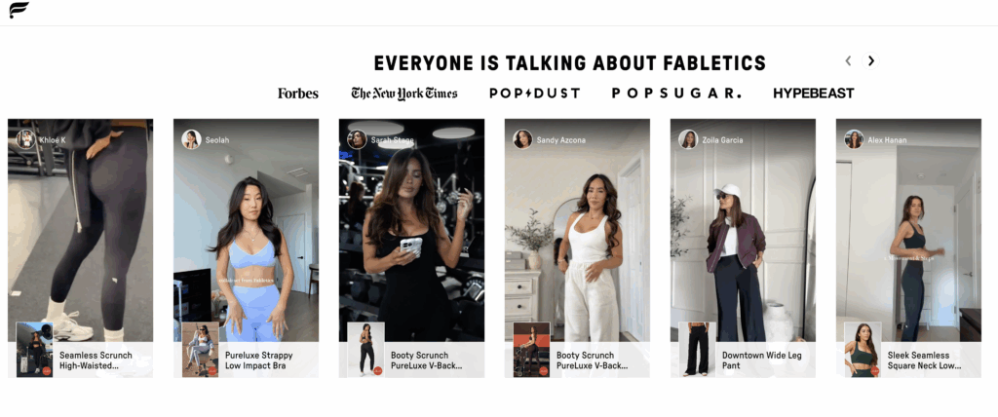Image resolution: width=998 pixels, height=417 pixels.
Task: Click Alex Hanan profile avatar
Action: (854, 139)
